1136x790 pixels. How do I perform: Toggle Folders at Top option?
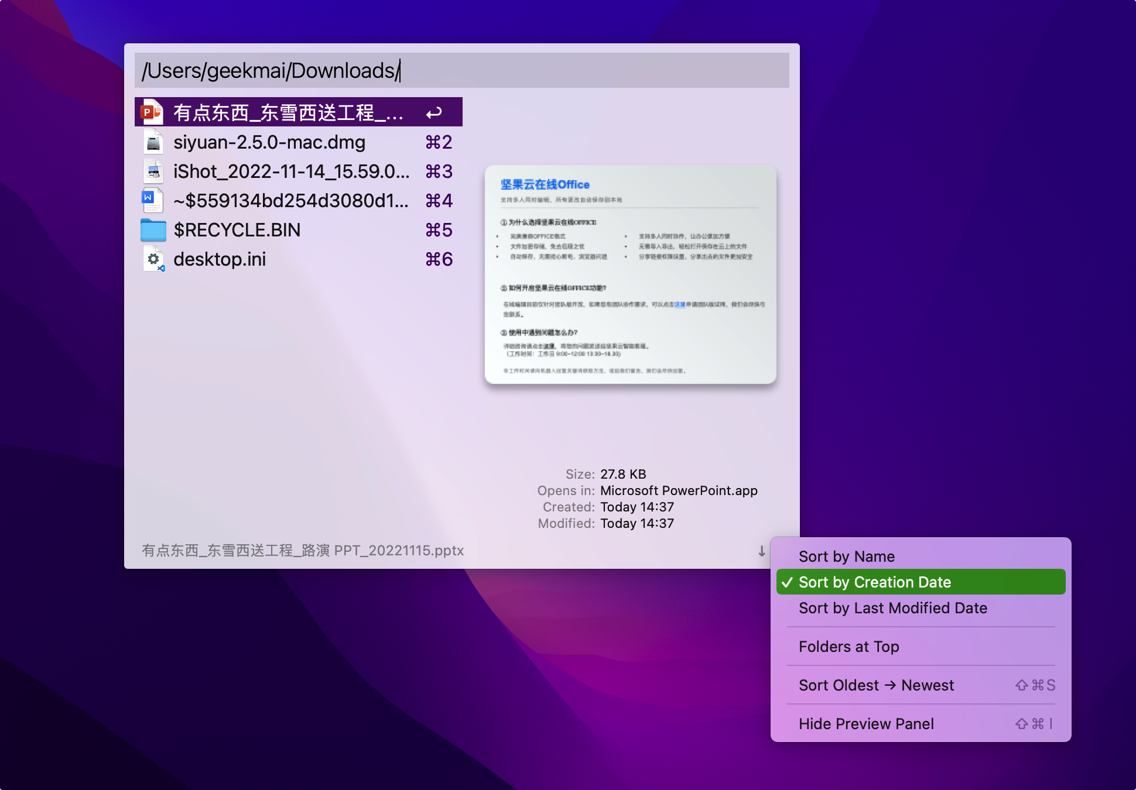[x=921, y=647]
